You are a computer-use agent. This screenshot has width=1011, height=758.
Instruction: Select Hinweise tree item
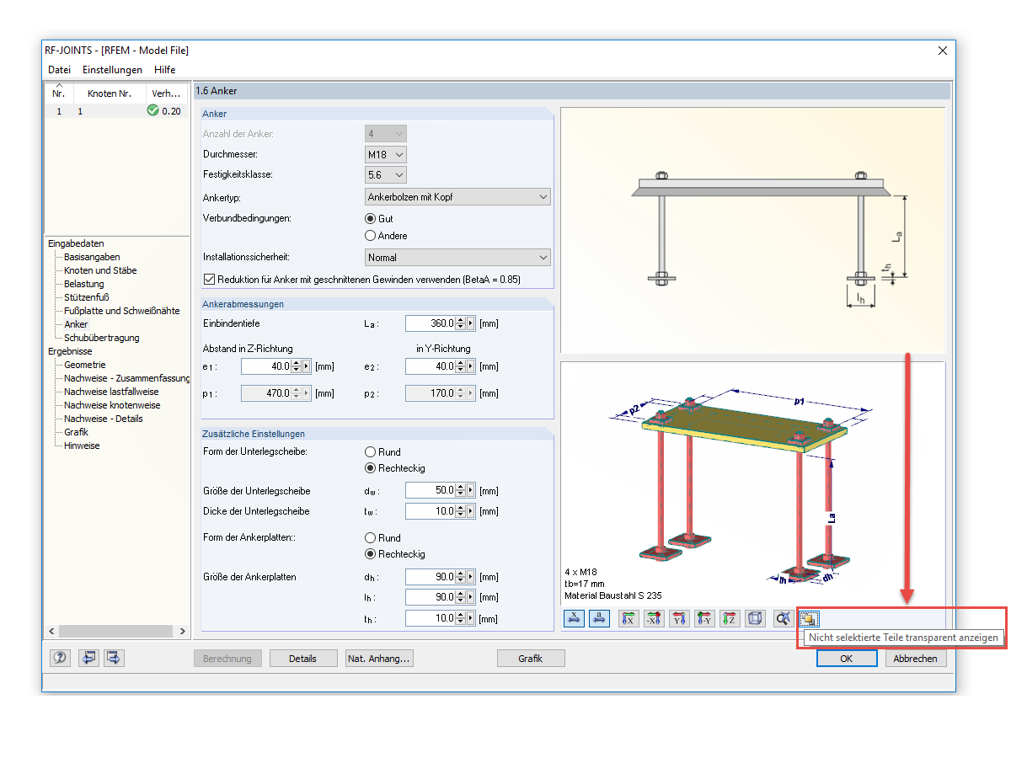[x=82, y=446]
